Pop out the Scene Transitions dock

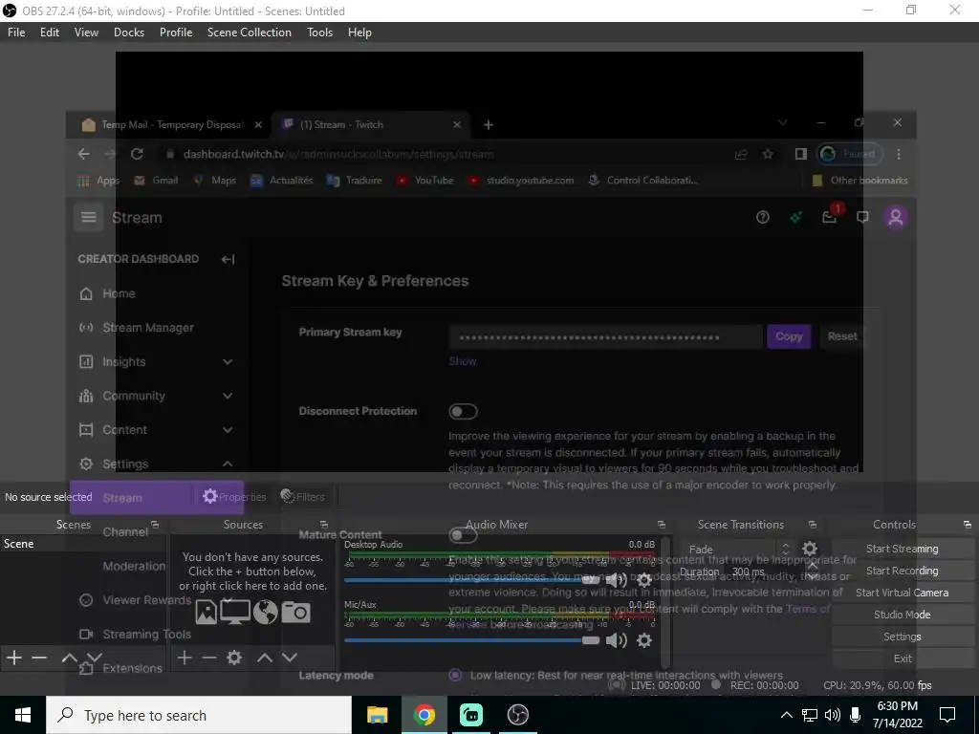[813, 525]
